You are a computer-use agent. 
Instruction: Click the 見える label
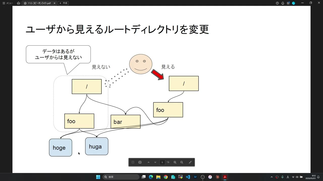point(168,67)
